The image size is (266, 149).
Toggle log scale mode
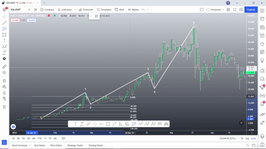pyautogui.click(x=247, y=138)
